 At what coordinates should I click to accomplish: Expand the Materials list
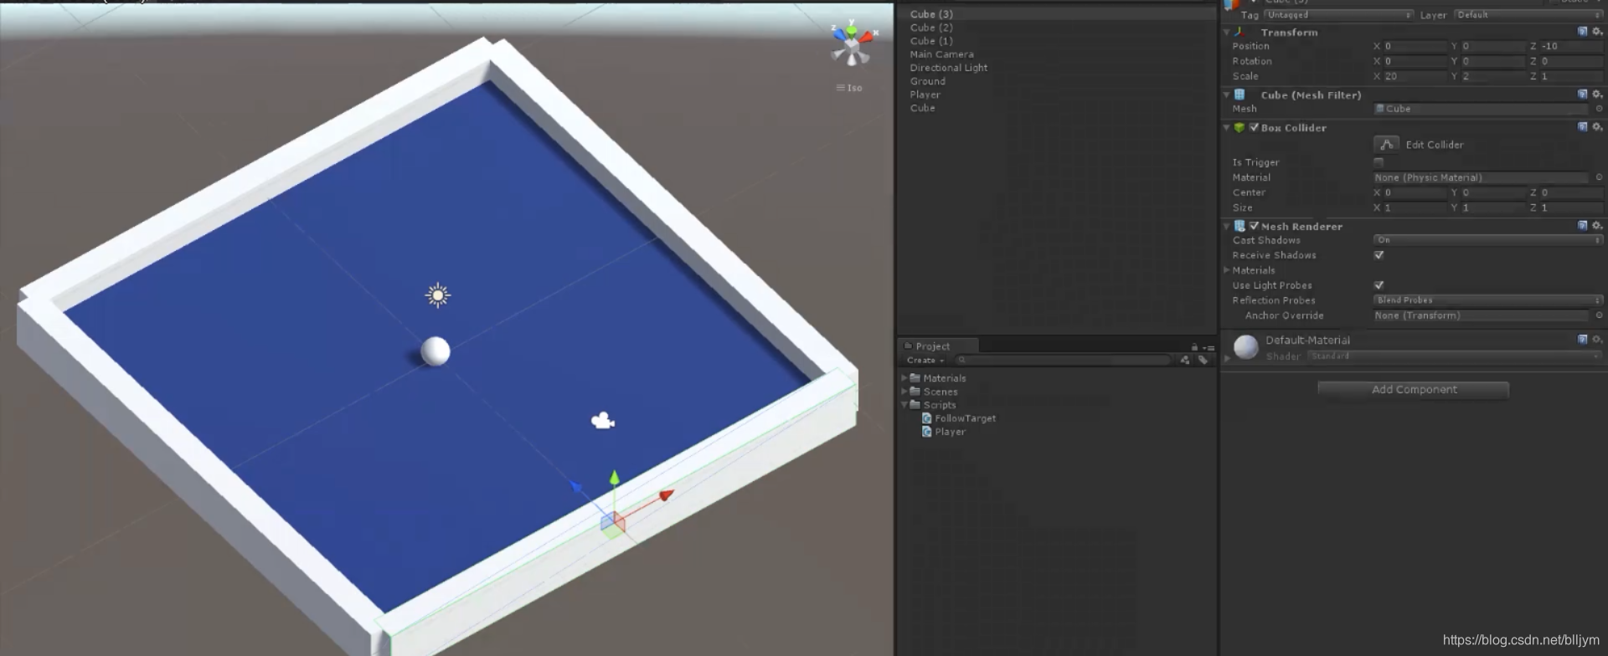click(1227, 270)
